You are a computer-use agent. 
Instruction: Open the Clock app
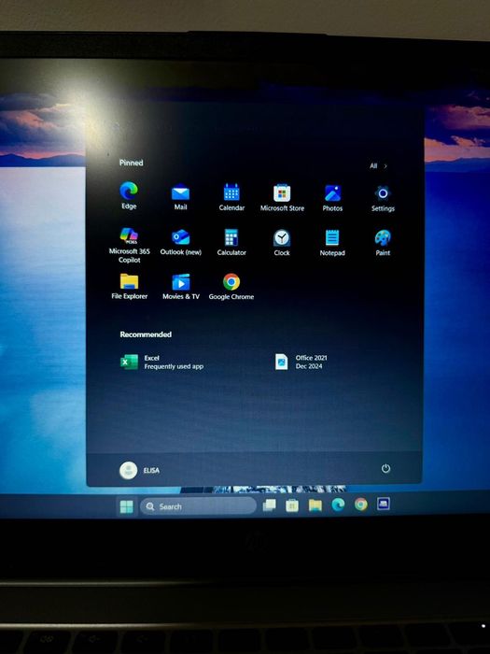point(282,242)
